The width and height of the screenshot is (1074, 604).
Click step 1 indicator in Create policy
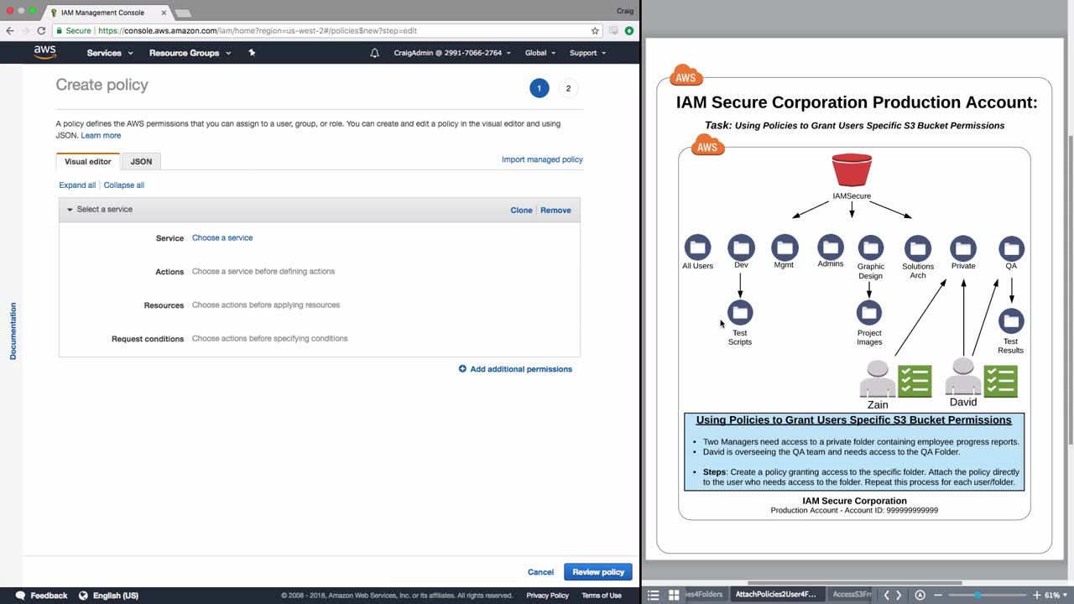[539, 88]
